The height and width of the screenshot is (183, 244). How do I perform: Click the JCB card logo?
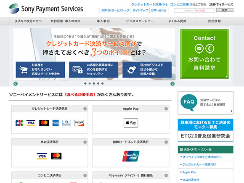(x=19, y=123)
